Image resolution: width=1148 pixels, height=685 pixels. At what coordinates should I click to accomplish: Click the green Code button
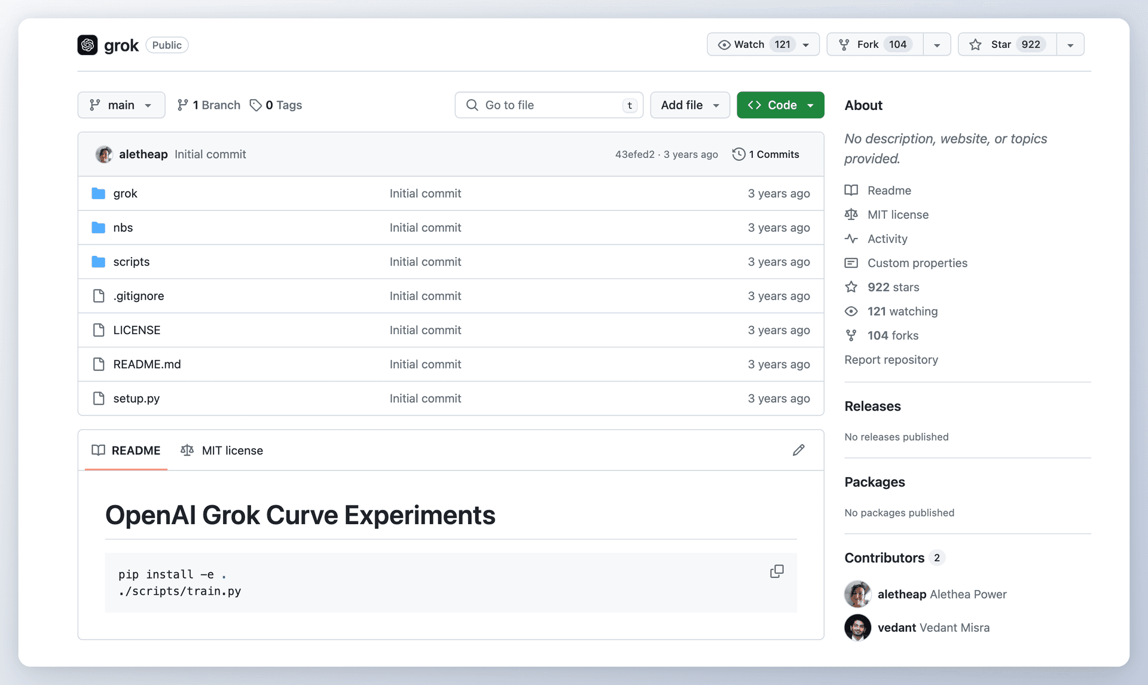780,105
